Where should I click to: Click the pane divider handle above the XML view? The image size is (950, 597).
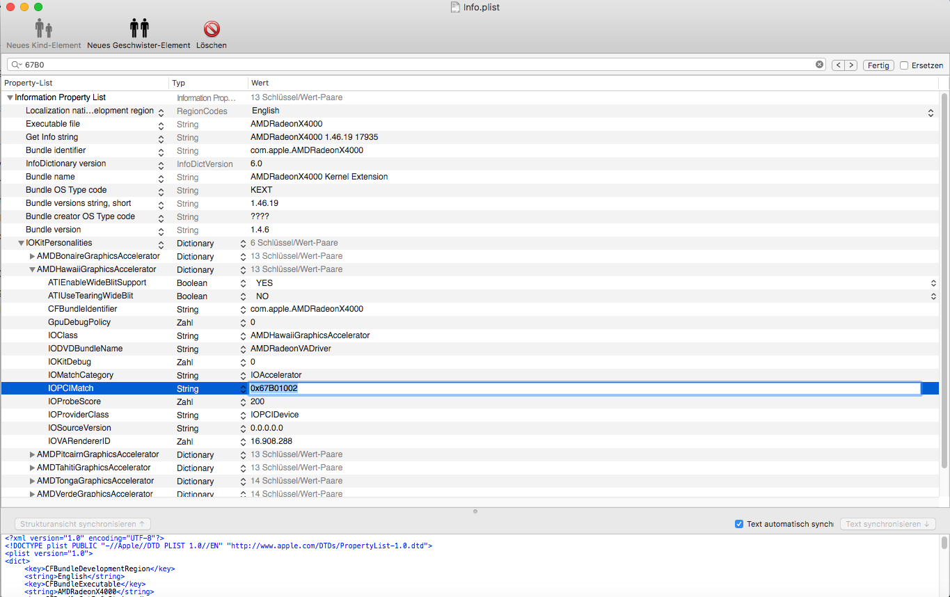coord(475,511)
